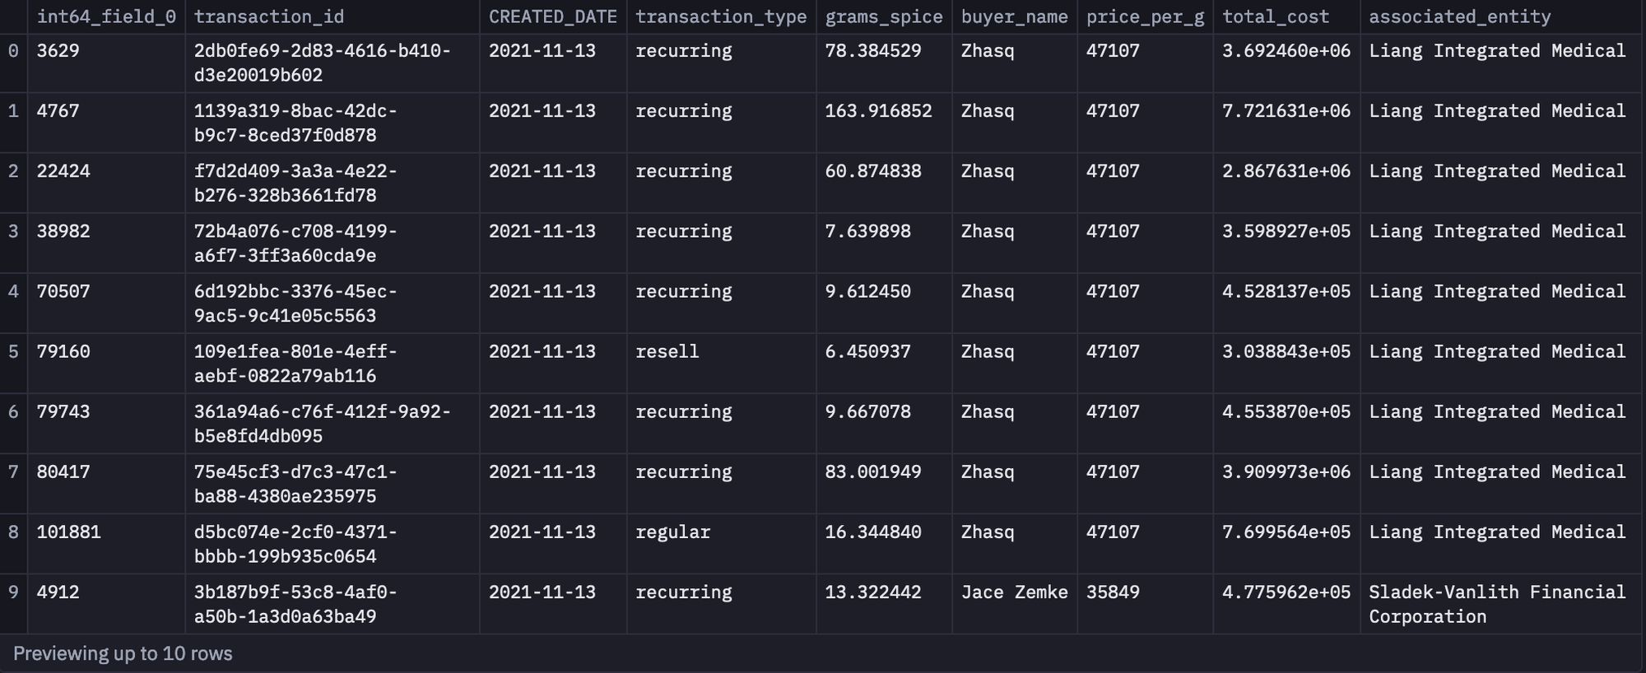Click the transaction_type column header
This screenshot has height=673, width=1646.
pos(721,16)
